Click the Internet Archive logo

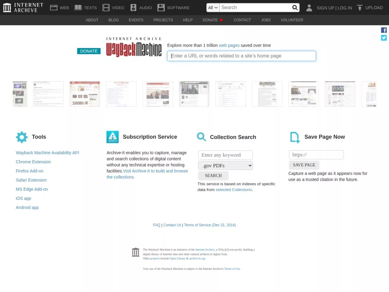23,7
